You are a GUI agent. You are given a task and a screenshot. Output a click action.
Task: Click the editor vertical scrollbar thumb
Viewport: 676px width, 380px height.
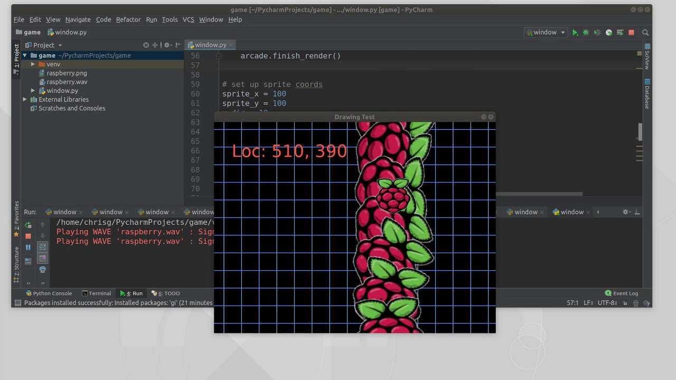[x=641, y=132]
